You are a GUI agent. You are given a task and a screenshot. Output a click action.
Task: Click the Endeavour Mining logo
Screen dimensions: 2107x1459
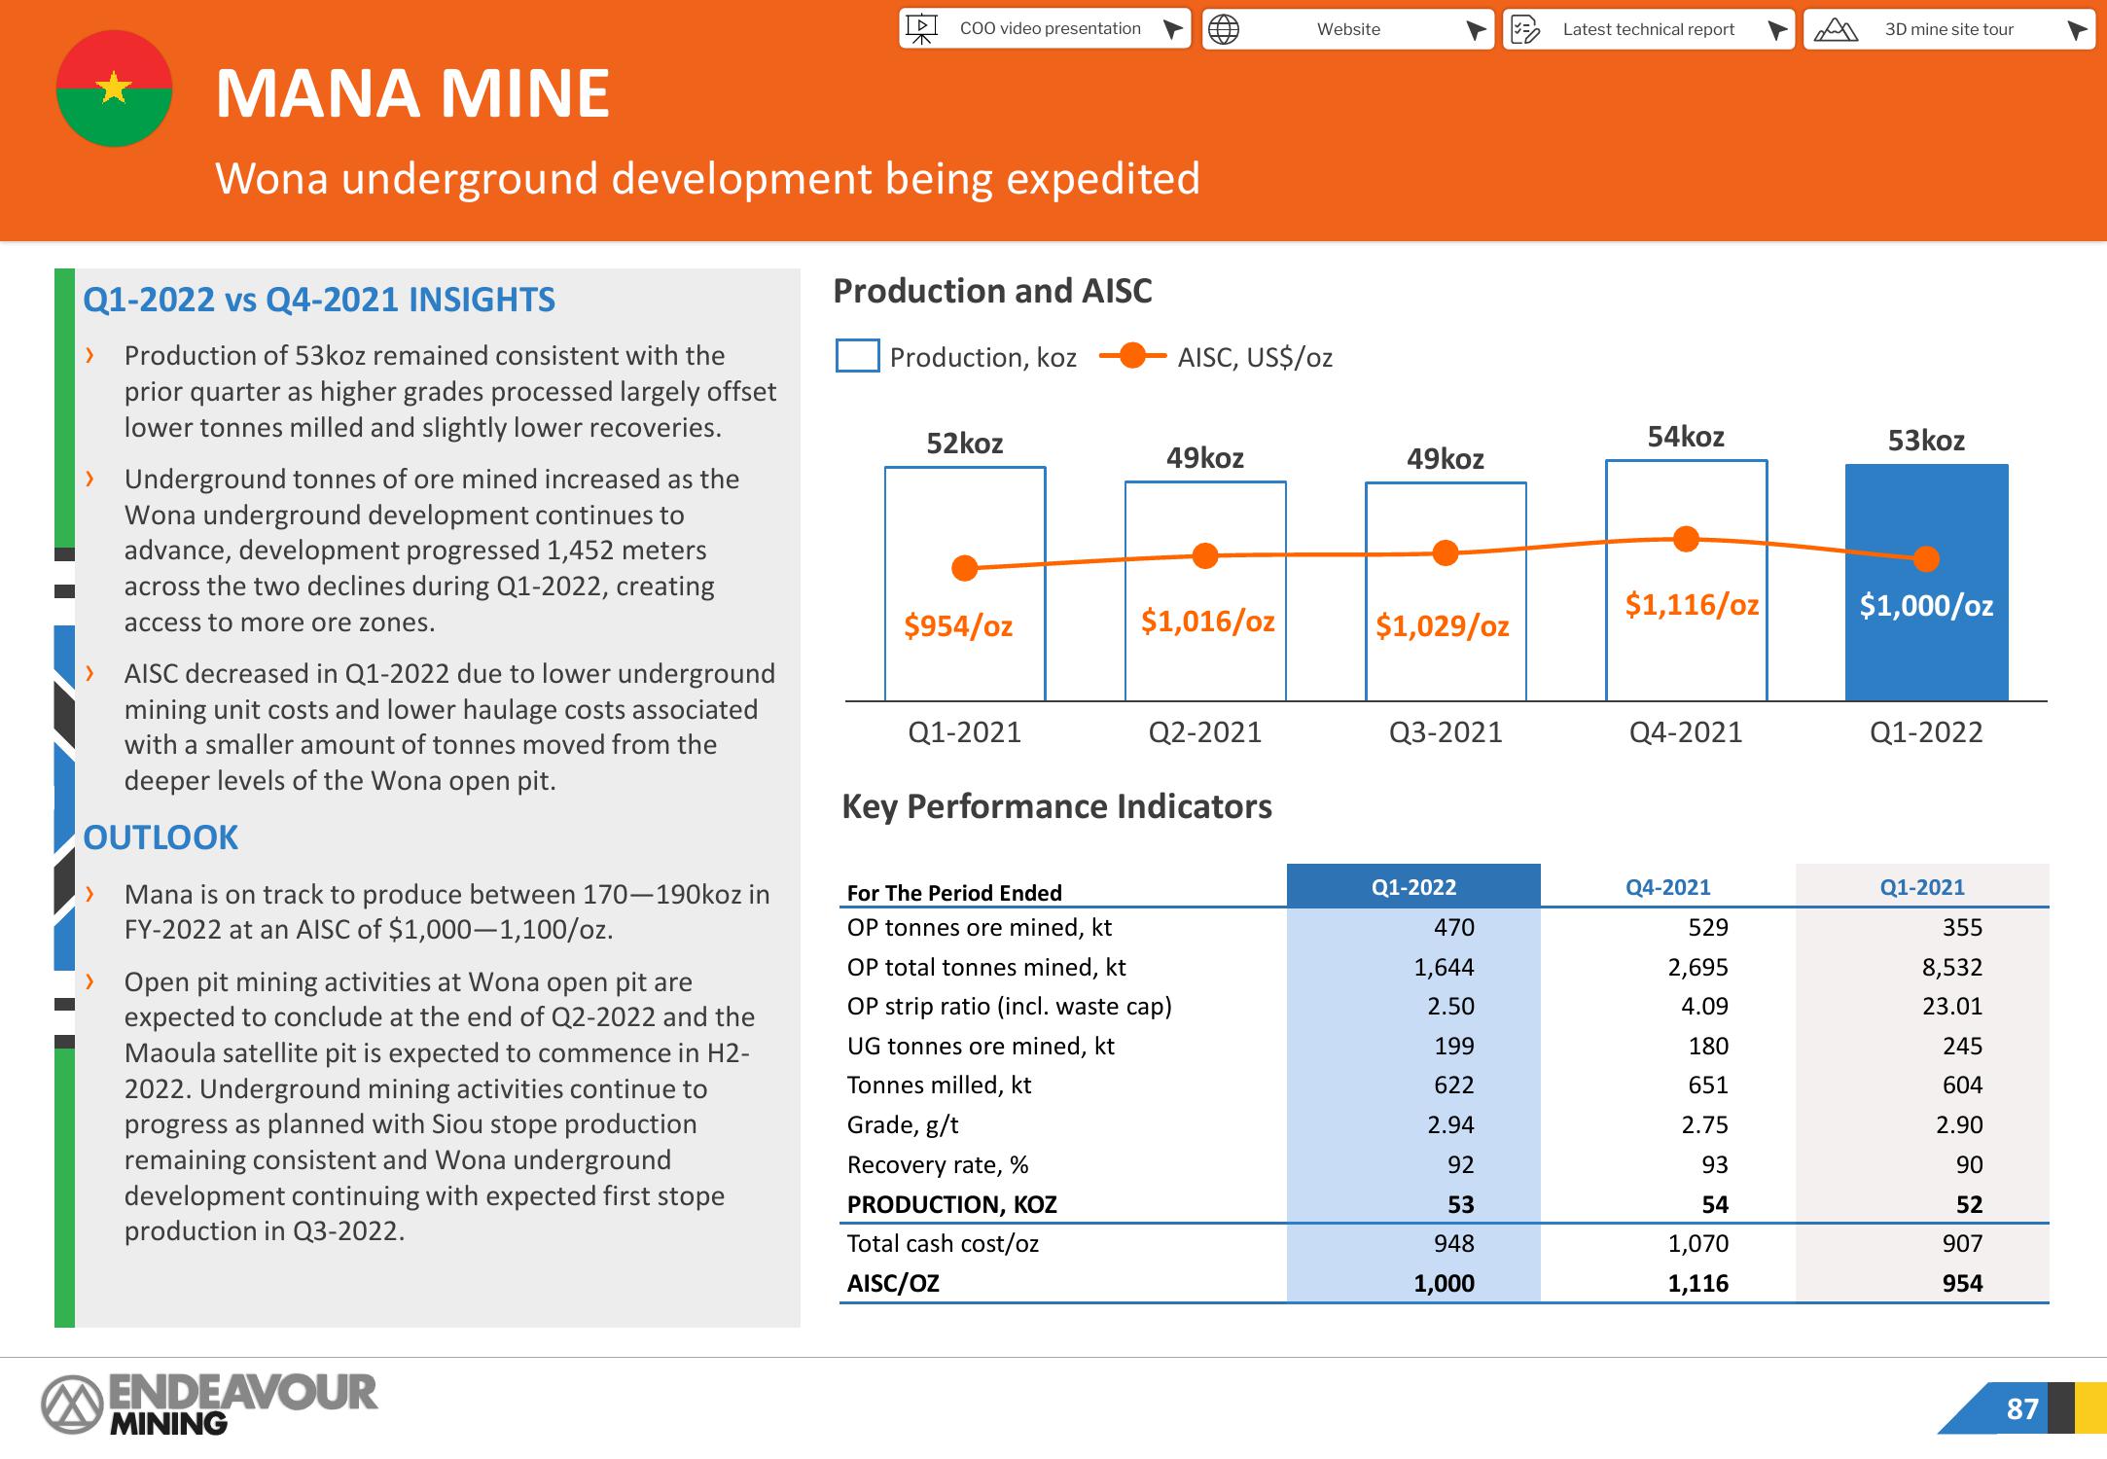coord(208,1405)
